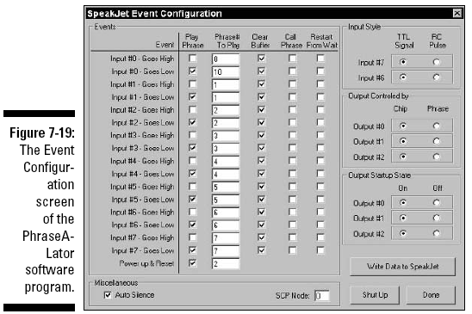The width and height of the screenshot is (472, 314).
Task: Edit Phrase# field for Input #3 Goes Low
Action: coord(226,148)
